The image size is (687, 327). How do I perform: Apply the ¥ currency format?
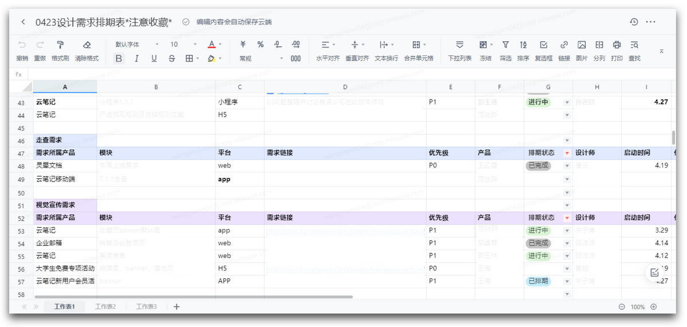(x=243, y=45)
